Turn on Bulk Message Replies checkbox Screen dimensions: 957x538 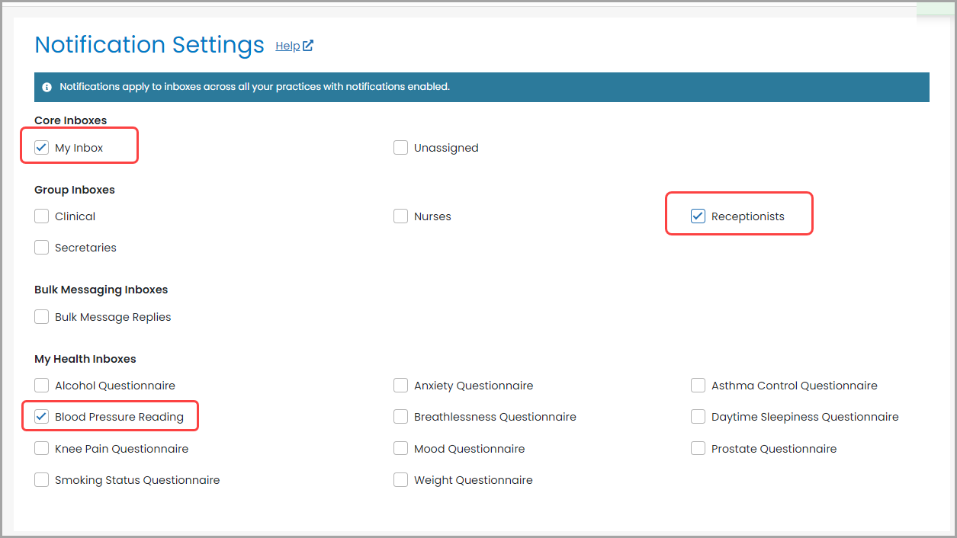(42, 317)
